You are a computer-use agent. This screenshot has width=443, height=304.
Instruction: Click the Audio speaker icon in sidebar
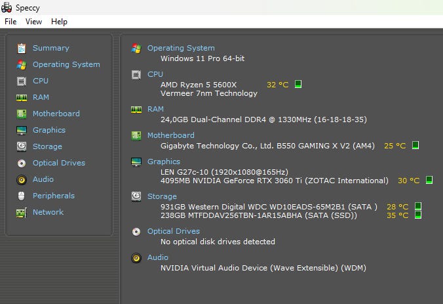point(22,179)
